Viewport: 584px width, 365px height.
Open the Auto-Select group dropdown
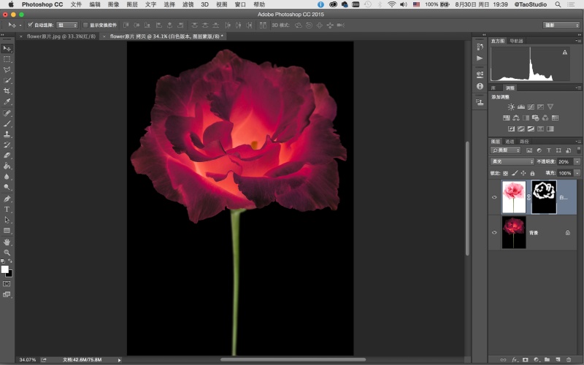click(x=66, y=25)
